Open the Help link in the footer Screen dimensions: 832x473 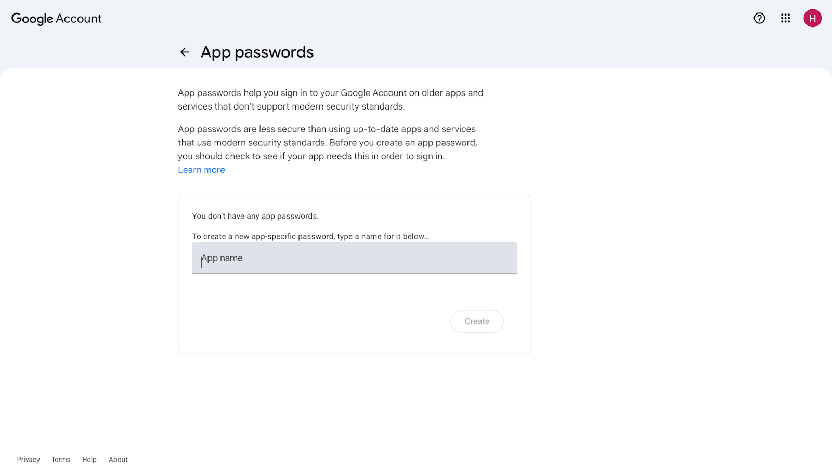tap(89, 460)
